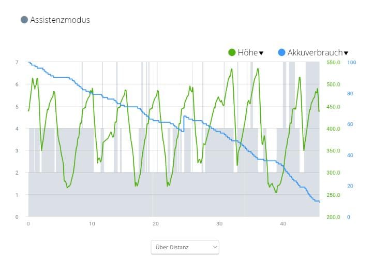Open the Akkuverbrauch dropdown arrow
The height and width of the screenshot is (256, 372).
coord(346,53)
